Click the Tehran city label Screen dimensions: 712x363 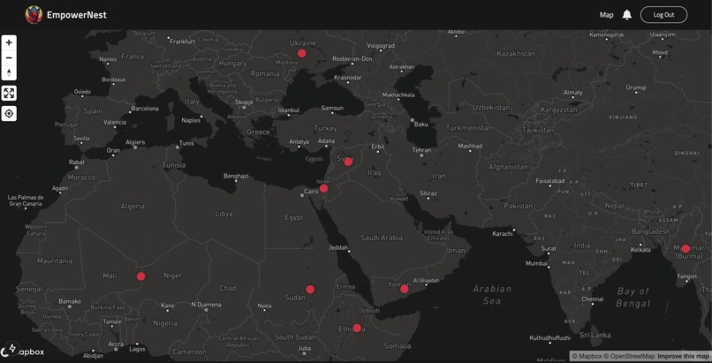[421, 150]
